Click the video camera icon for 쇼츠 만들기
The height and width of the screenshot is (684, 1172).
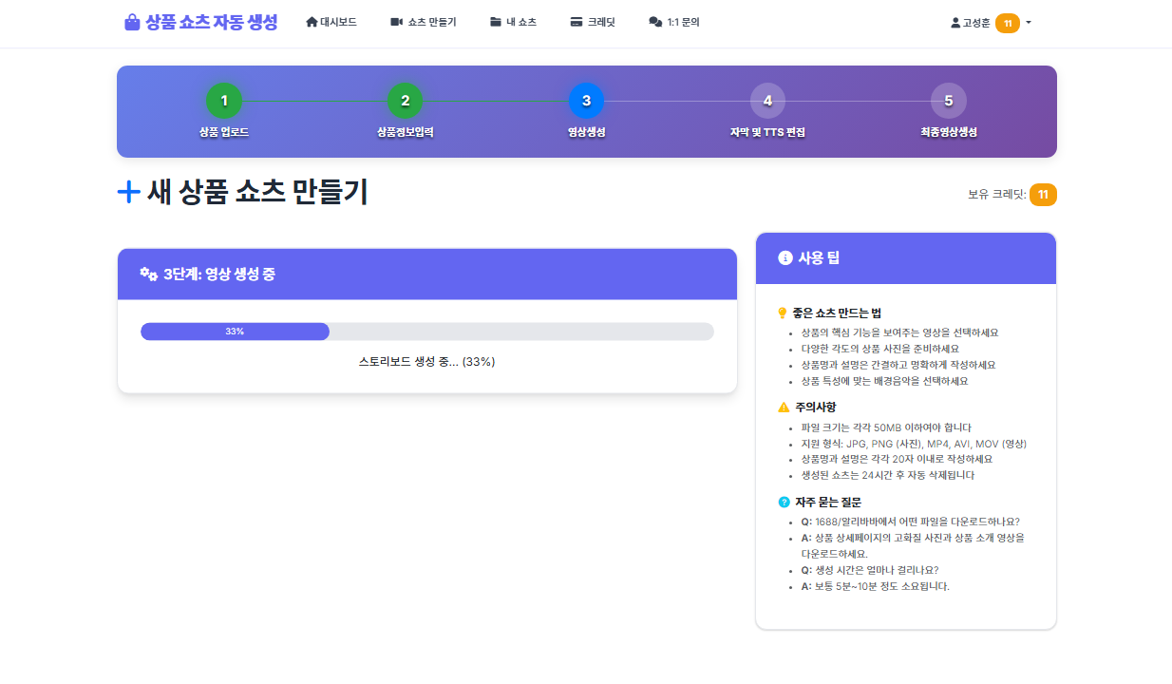[x=397, y=22]
